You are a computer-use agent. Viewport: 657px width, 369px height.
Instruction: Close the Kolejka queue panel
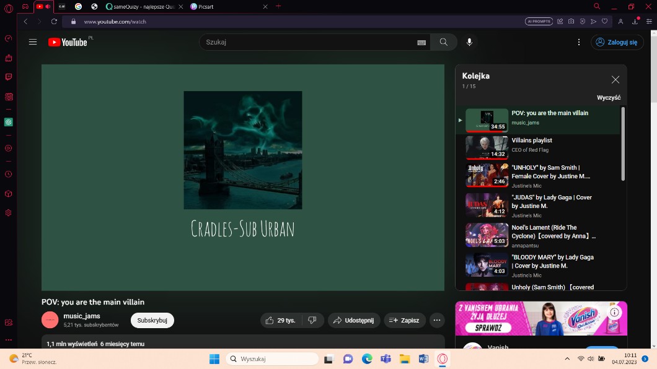coord(615,79)
